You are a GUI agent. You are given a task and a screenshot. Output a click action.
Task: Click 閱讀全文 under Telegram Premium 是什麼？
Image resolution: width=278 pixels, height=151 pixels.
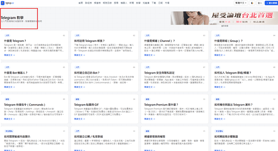pyautogui.click(x=149, y=119)
